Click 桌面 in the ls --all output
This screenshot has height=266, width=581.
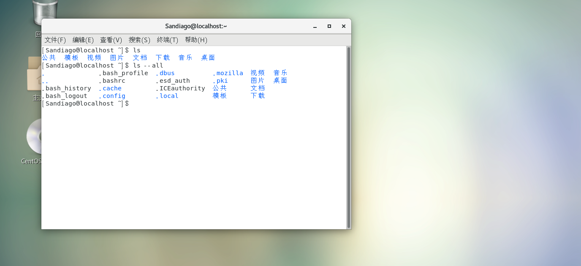point(280,81)
